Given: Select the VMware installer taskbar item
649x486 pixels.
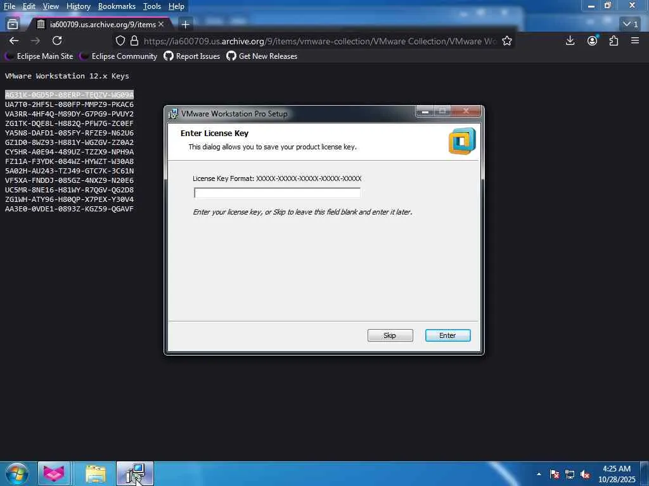Looking at the screenshot, I should [x=135, y=473].
